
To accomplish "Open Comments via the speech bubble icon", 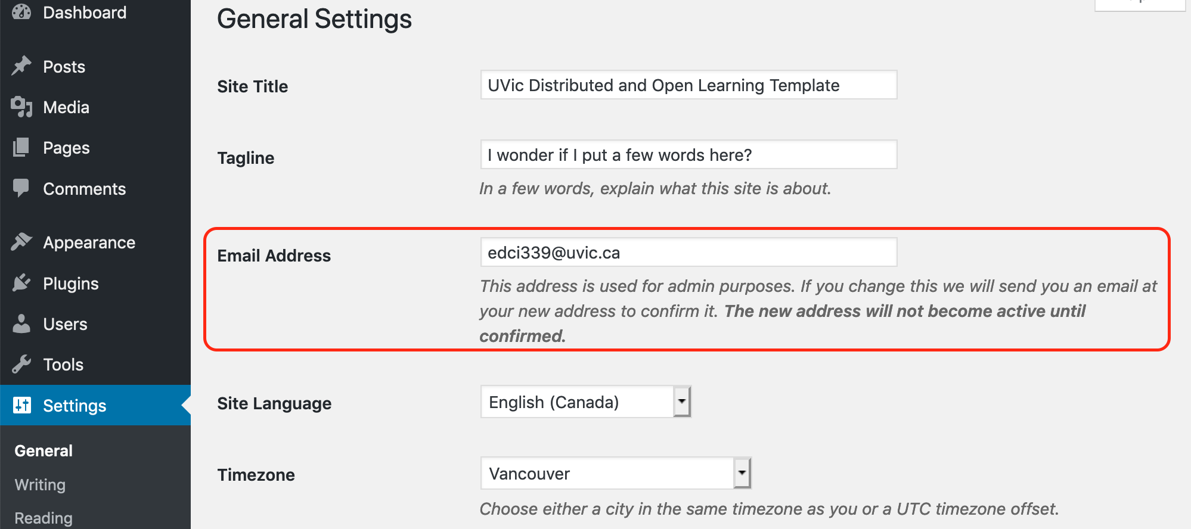I will pyautogui.click(x=21, y=188).
